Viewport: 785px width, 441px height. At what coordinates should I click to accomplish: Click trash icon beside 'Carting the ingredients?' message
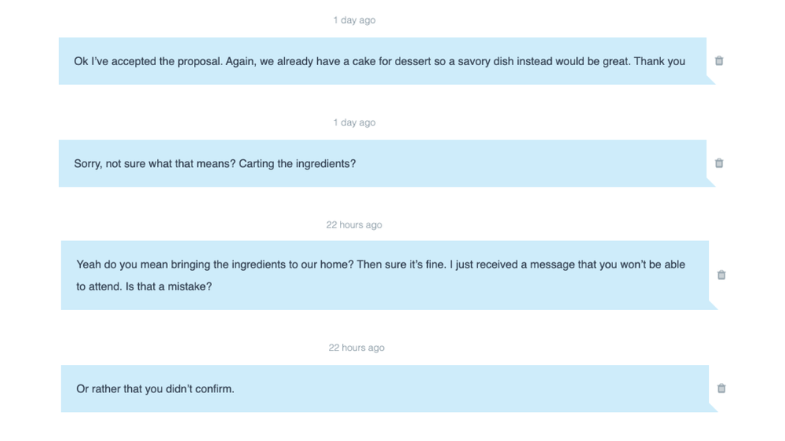pyautogui.click(x=719, y=162)
